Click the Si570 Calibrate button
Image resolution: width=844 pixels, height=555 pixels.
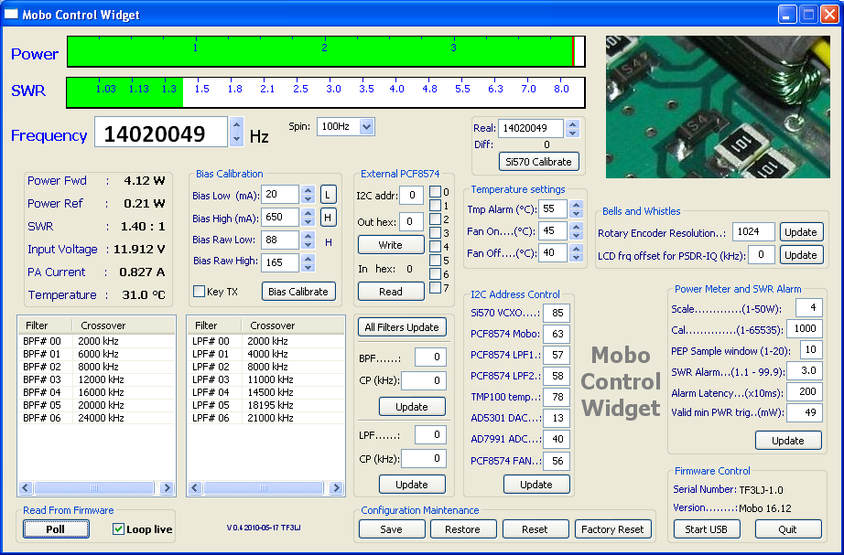[x=539, y=162]
